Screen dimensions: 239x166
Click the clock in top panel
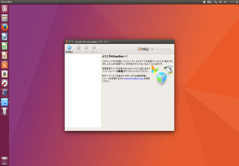(231, 2)
